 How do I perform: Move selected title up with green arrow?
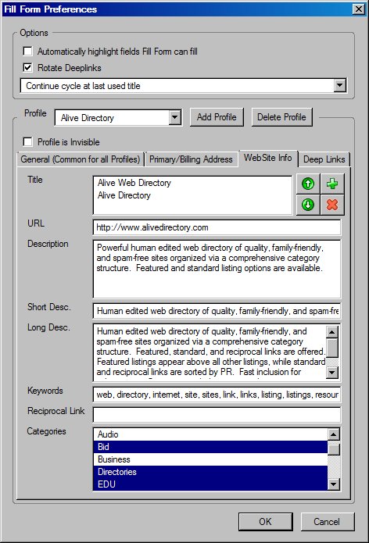tap(308, 184)
